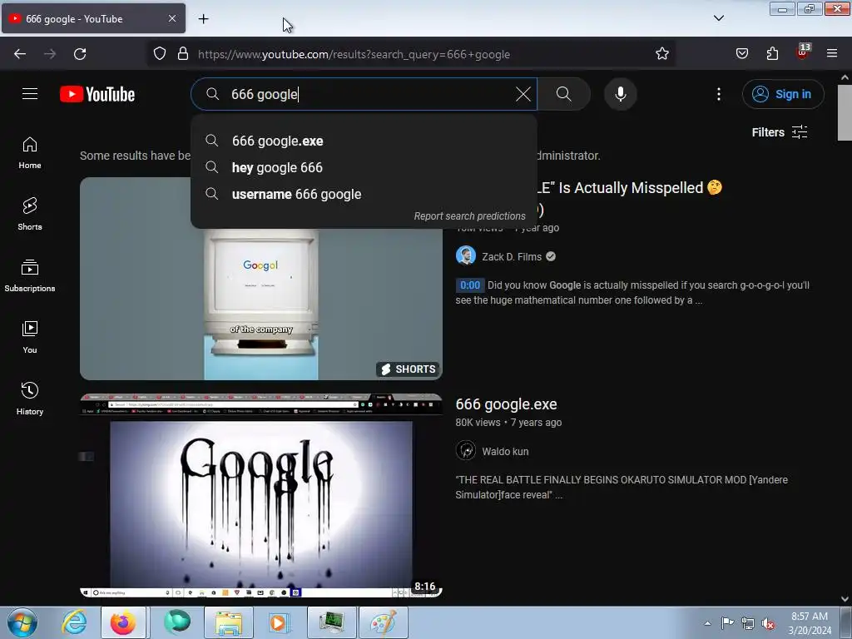This screenshot has height=639, width=852.
Task: Start voice search with the microphone
Action: (x=620, y=94)
